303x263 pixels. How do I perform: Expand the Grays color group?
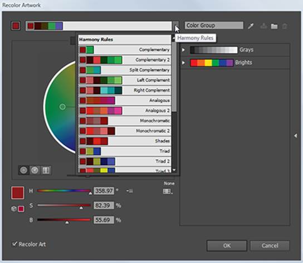point(183,50)
